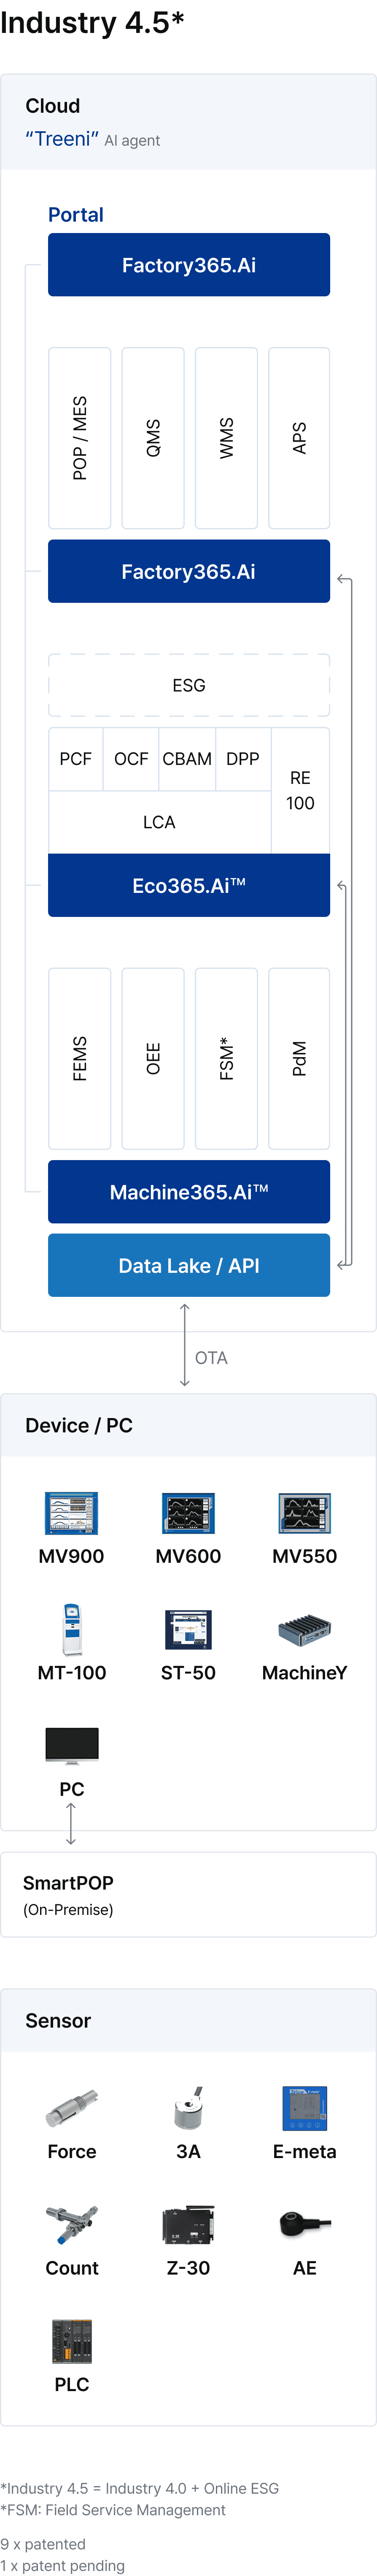The image size is (377, 2576).
Task: Select the Factory365.Ai block beneath the QMS box
Action: (x=189, y=571)
